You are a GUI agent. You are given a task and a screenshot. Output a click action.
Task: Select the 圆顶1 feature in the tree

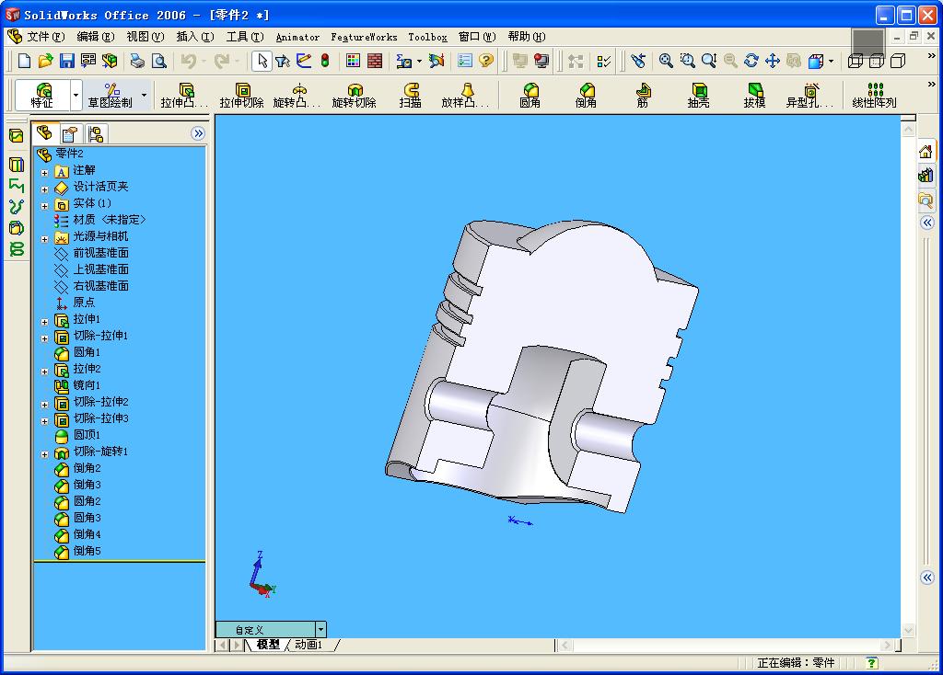click(78, 435)
